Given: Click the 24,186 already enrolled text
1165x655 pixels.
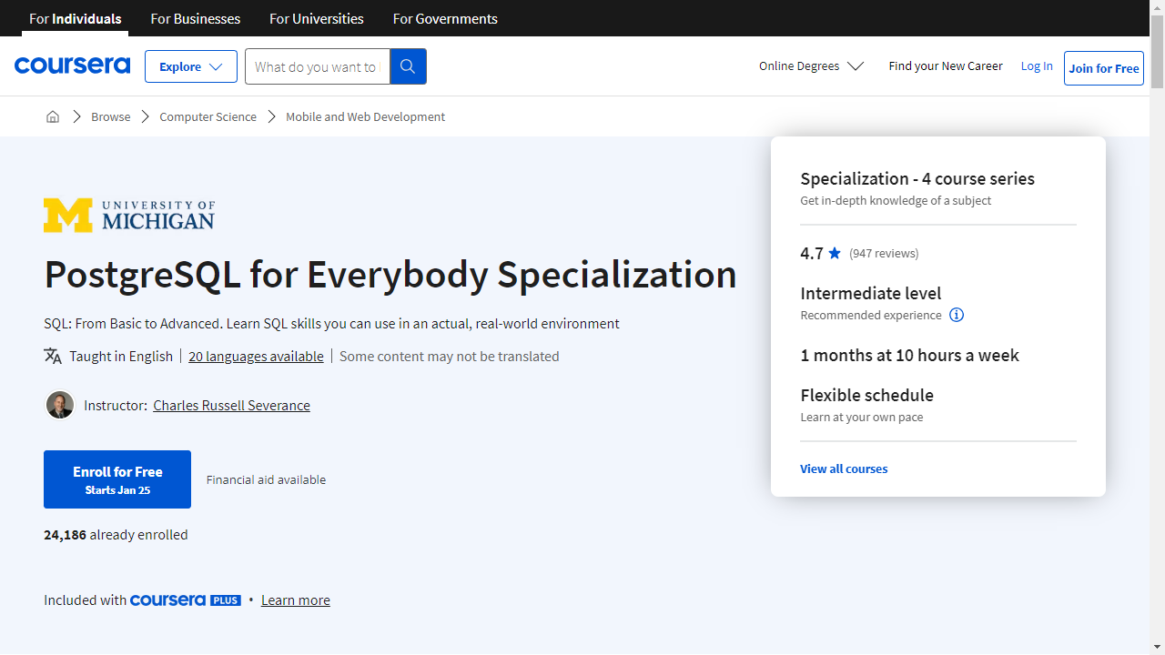Looking at the screenshot, I should tap(116, 535).
